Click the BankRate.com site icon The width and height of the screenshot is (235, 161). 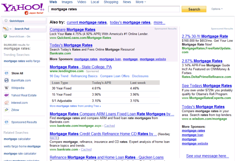pyautogui.click(x=7, y=80)
